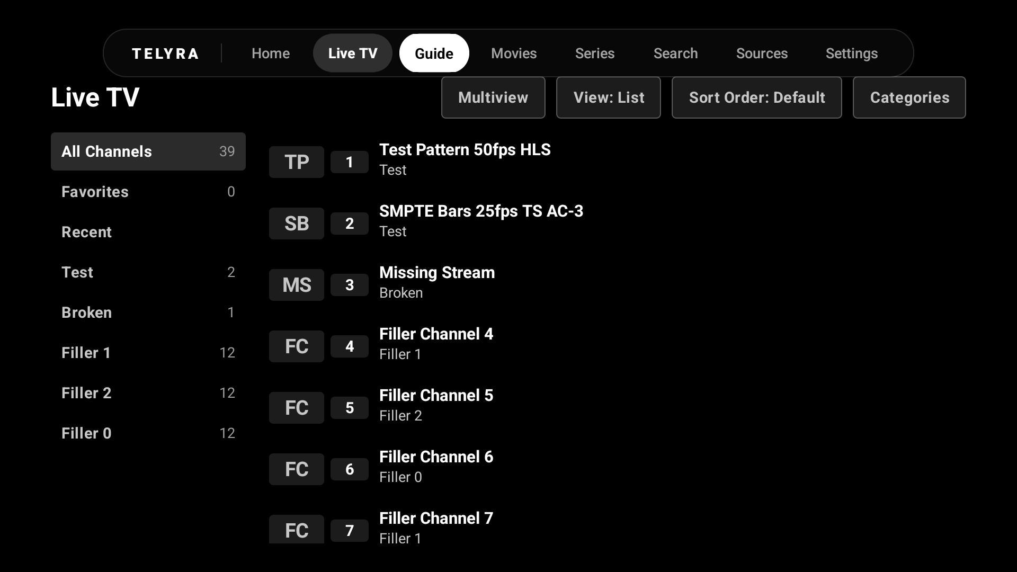This screenshot has width=1017, height=572.
Task: Click the Live TV page heading
Action: 95,97
